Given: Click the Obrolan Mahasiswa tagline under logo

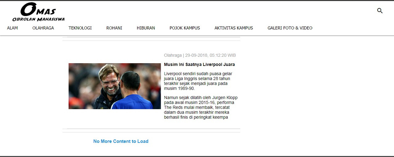Looking at the screenshot, I should click(x=38, y=19).
